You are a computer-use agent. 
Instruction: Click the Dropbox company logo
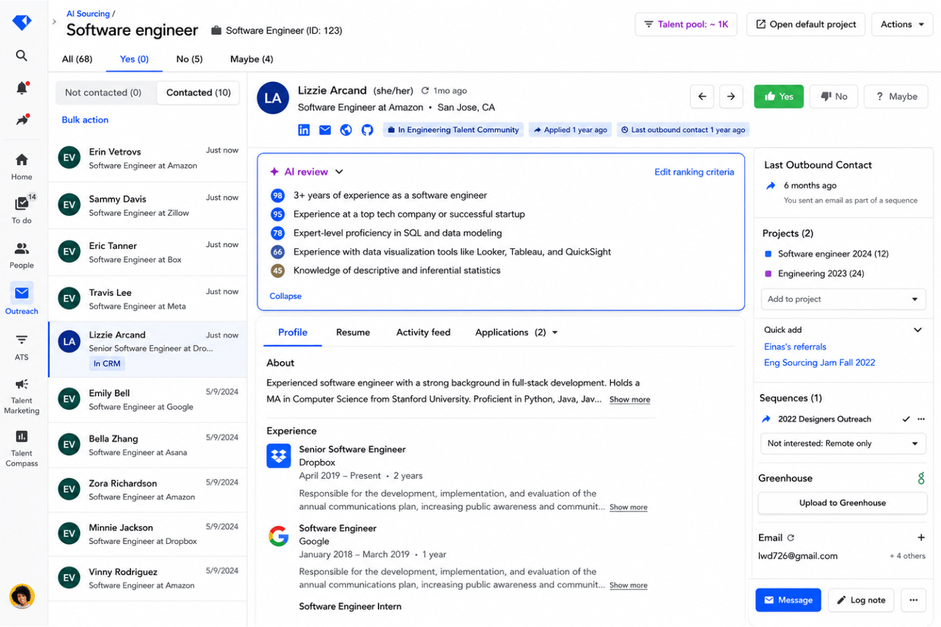coord(278,455)
